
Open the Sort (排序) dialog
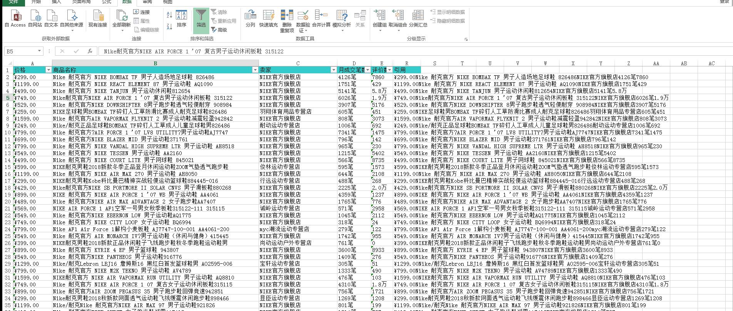(182, 19)
